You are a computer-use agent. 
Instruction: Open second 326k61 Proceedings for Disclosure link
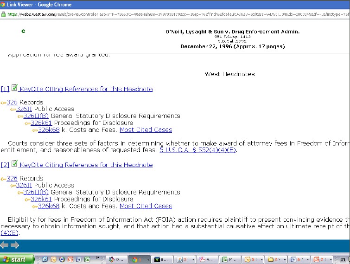pyautogui.click(x=41, y=199)
